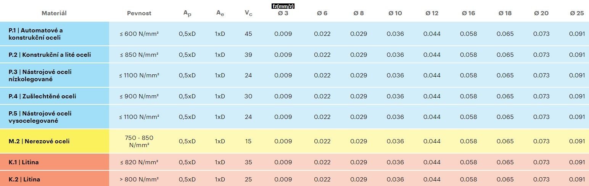Select the Ø 25 diameter column header
This screenshot has height=186, width=589.
coord(577,13)
